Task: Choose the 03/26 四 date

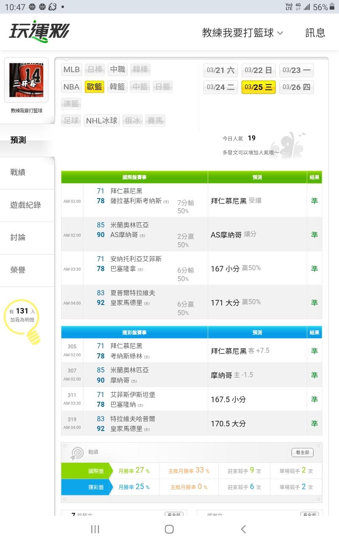Action: pos(296,87)
